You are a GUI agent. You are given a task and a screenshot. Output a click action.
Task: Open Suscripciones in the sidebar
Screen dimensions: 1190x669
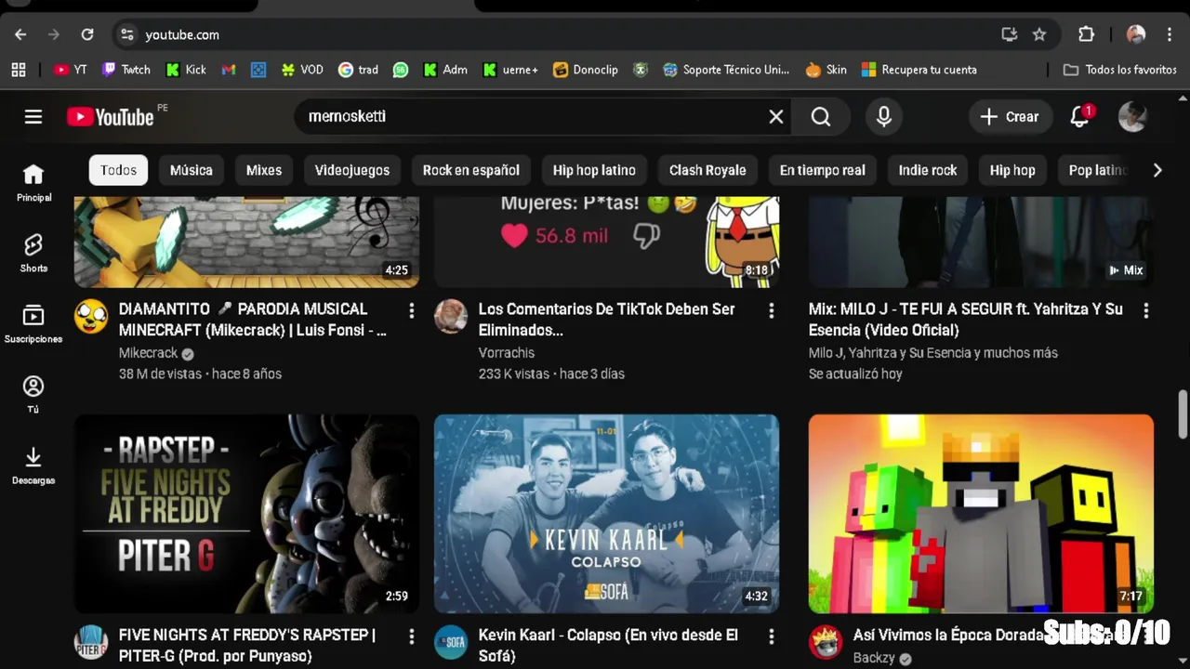click(x=33, y=323)
